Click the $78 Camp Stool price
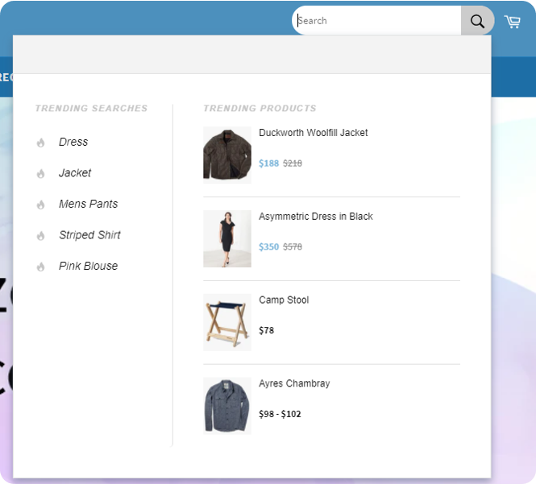Image resolution: width=536 pixels, height=484 pixels. click(266, 330)
